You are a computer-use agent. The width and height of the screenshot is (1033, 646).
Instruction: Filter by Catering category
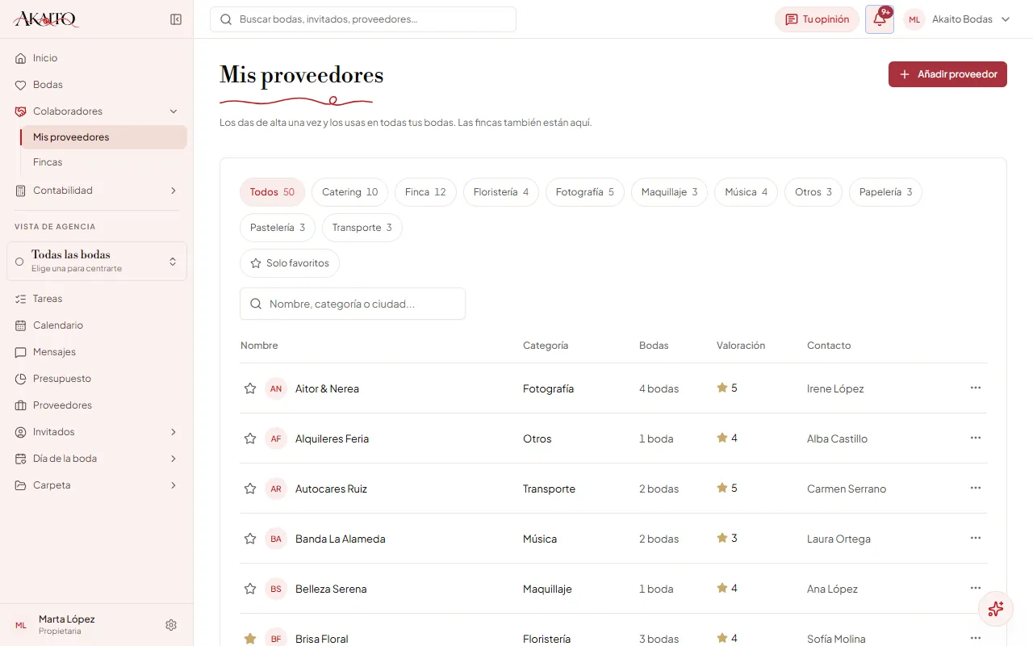tap(349, 192)
